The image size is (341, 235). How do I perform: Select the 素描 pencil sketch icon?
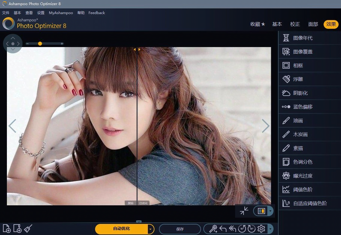point(286,148)
